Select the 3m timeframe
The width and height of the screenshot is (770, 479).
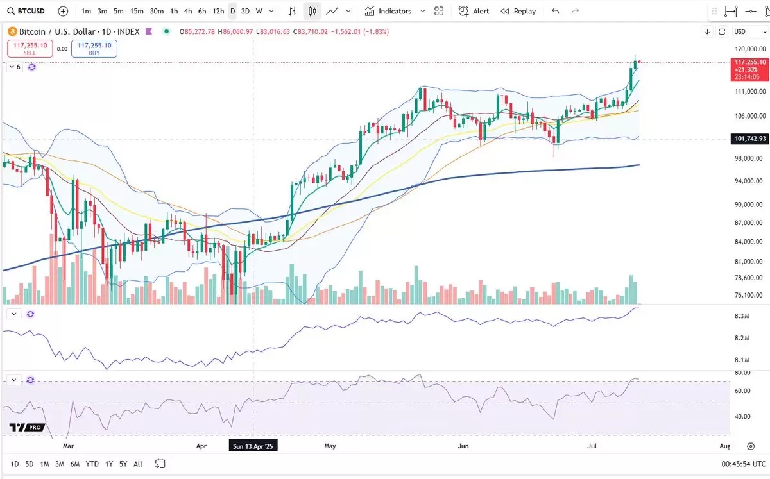click(x=102, y=11)
